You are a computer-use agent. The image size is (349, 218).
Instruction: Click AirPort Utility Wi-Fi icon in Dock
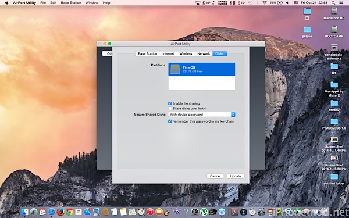[x=222, y=212]
